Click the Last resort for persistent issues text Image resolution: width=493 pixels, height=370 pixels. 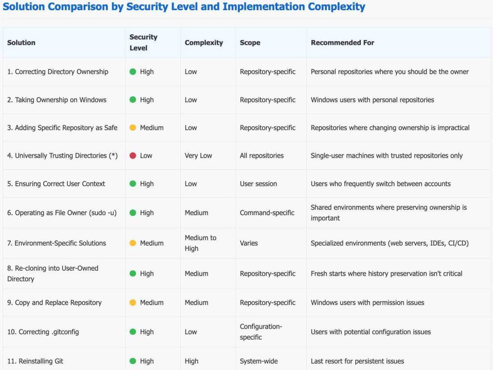(357, 361)
